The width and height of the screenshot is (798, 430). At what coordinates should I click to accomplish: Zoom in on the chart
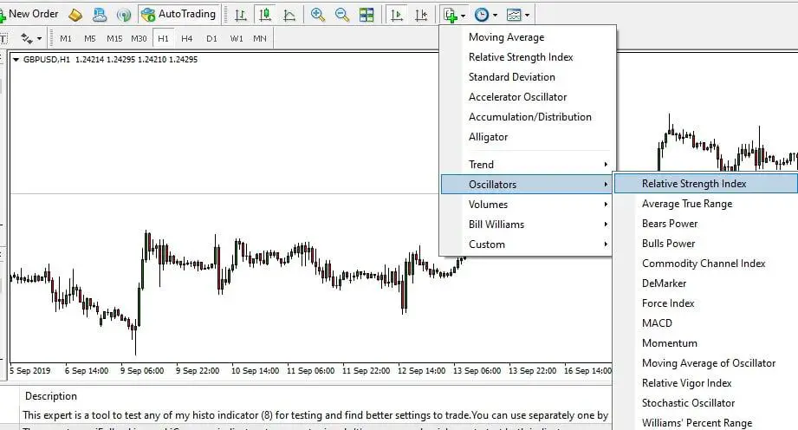(318, 15)
